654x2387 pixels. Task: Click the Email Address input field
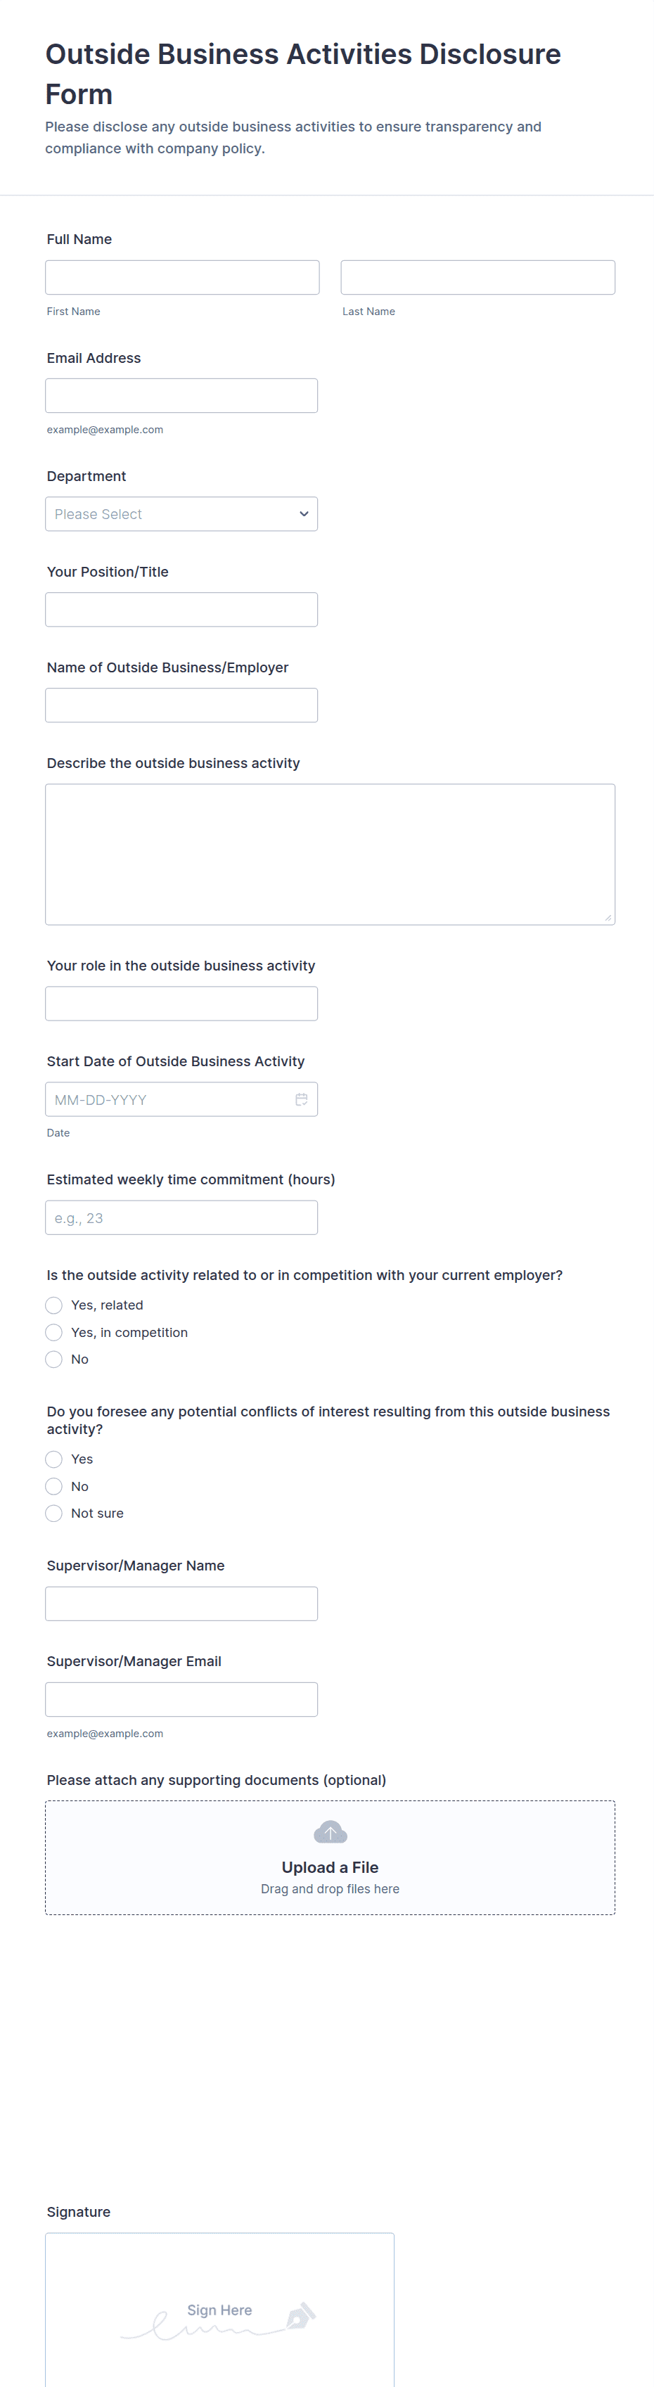[x=181, y=396]
